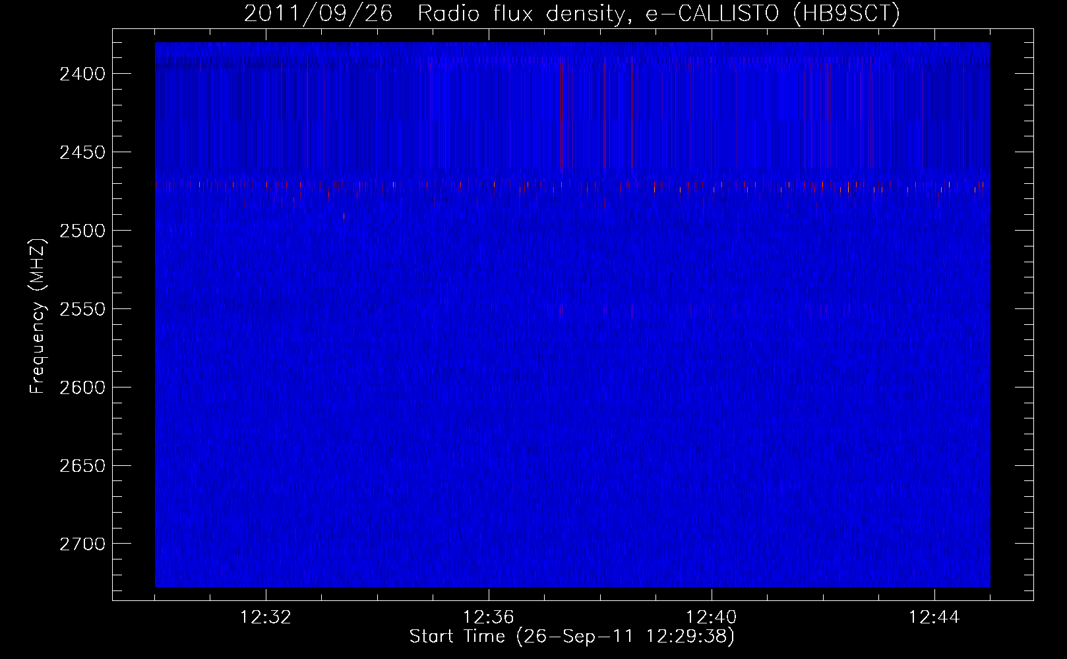This screenshot has height=659, width=1067.
Task: Click the 'Frequency (MHZ)' axis label
Action: pyautogui.click(x=38, y=316)
